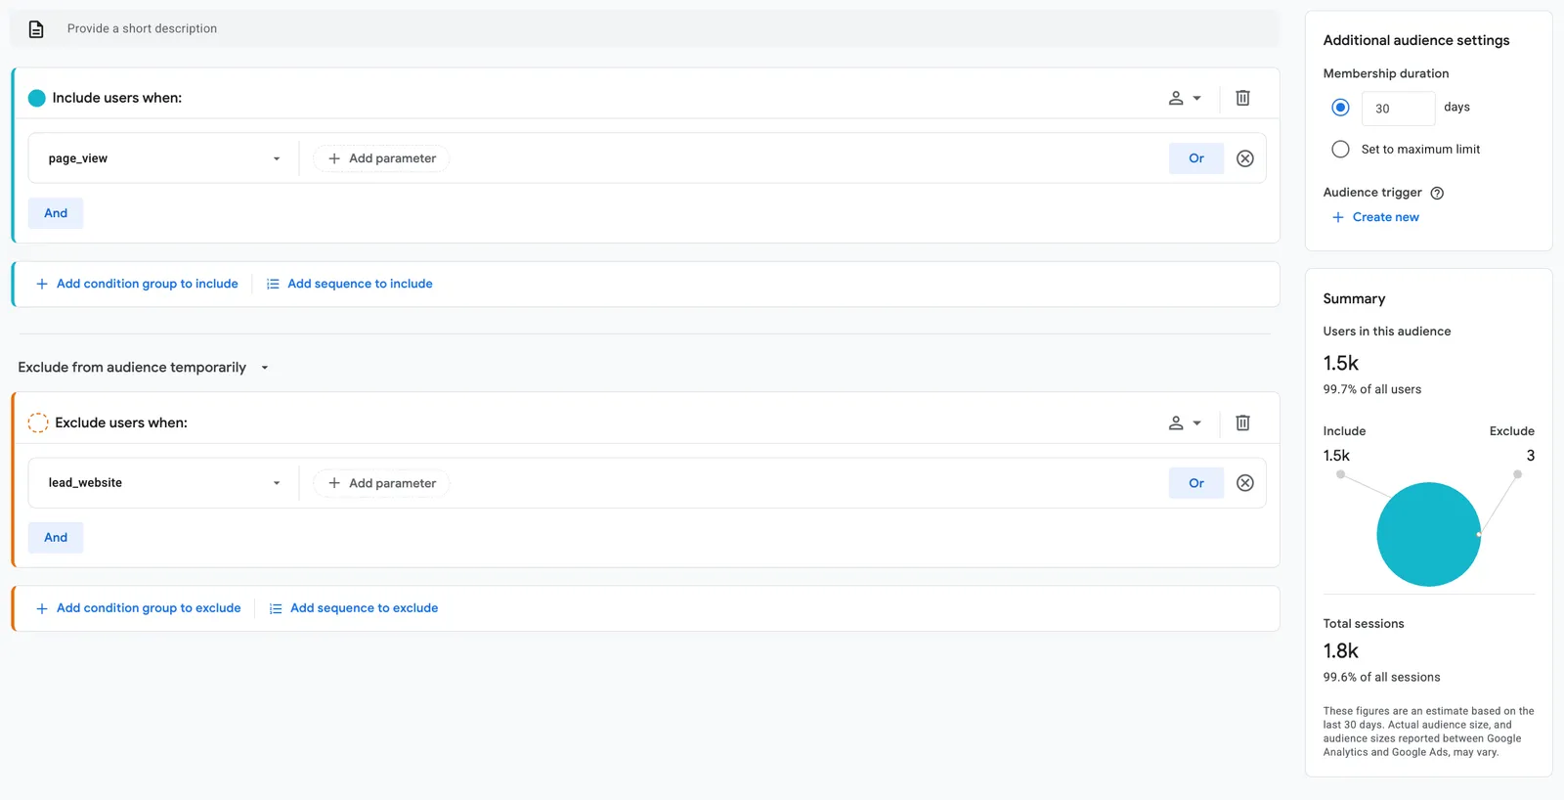This screenshot has height=800, width=1564.
Task: Select the 30 days membership radio button
Action: 1340,108
